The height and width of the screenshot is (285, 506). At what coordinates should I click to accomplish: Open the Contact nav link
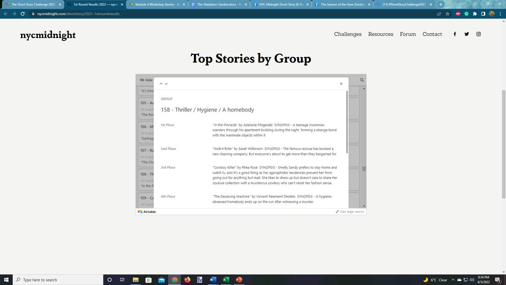(432, 34)
